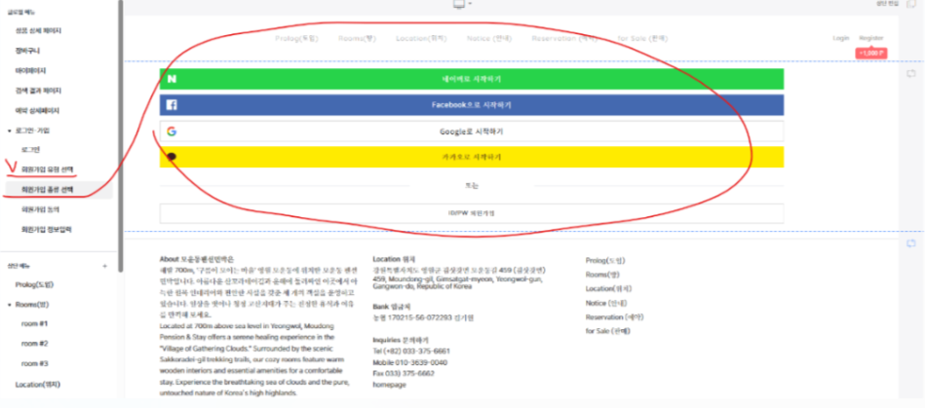Image resolution: width=925 pixels, height=408 pixels.
Task: Click the 상단 메뉴 sidebar section header
Action: [18, 265]
